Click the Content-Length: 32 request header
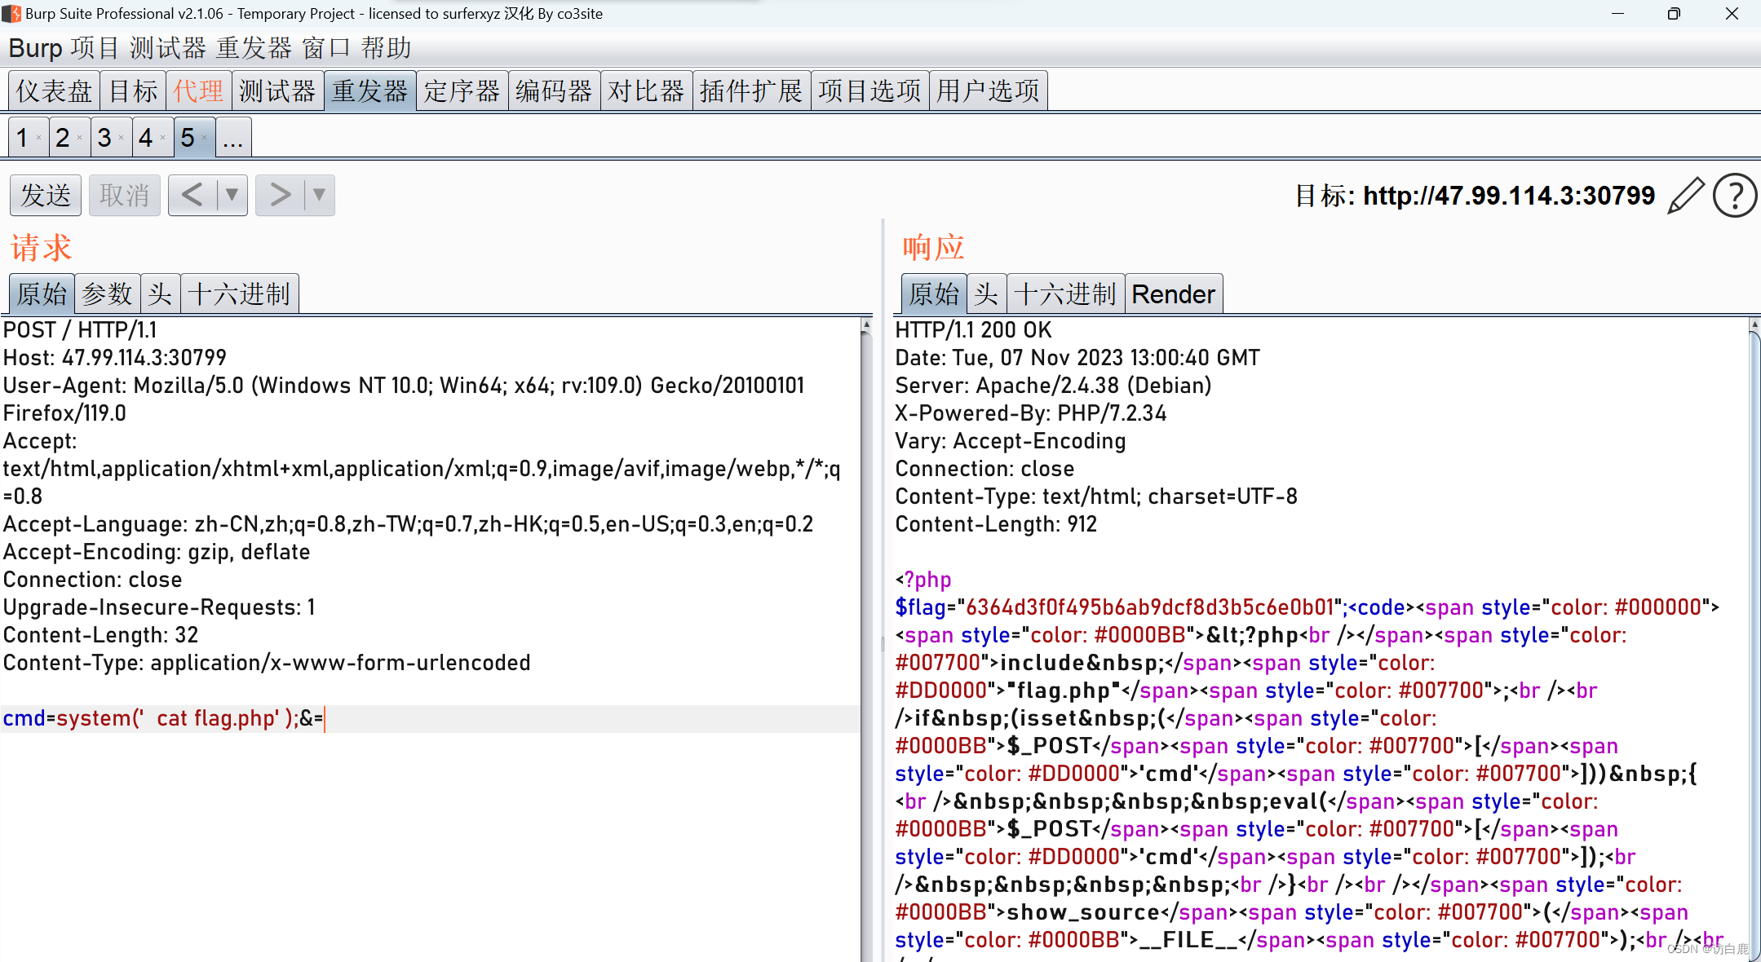This screenshot has width=1761, height=962. pos(101,635)
